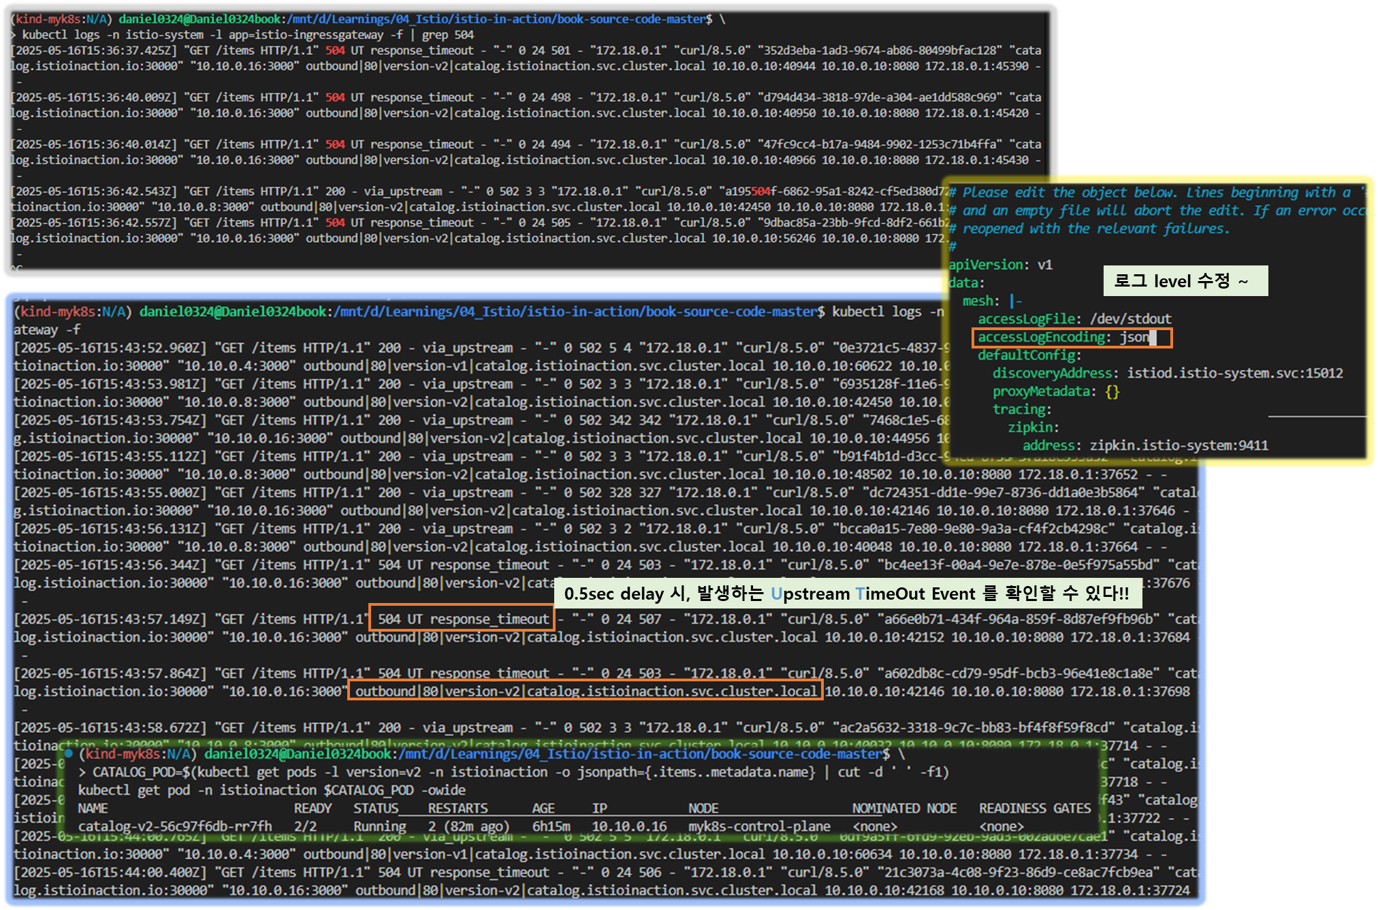Click the pod IP 10.10.0.16 in table

coord(629,826)
